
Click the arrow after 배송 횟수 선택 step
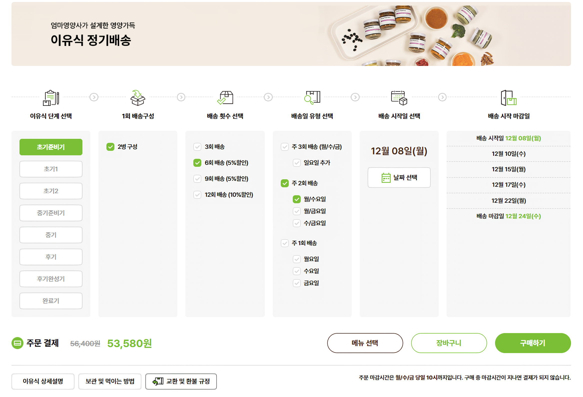pos(268,98)
